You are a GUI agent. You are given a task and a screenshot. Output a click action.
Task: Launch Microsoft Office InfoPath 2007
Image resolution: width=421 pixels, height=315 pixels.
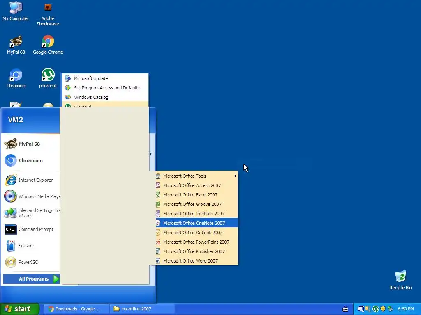(197, 213)
